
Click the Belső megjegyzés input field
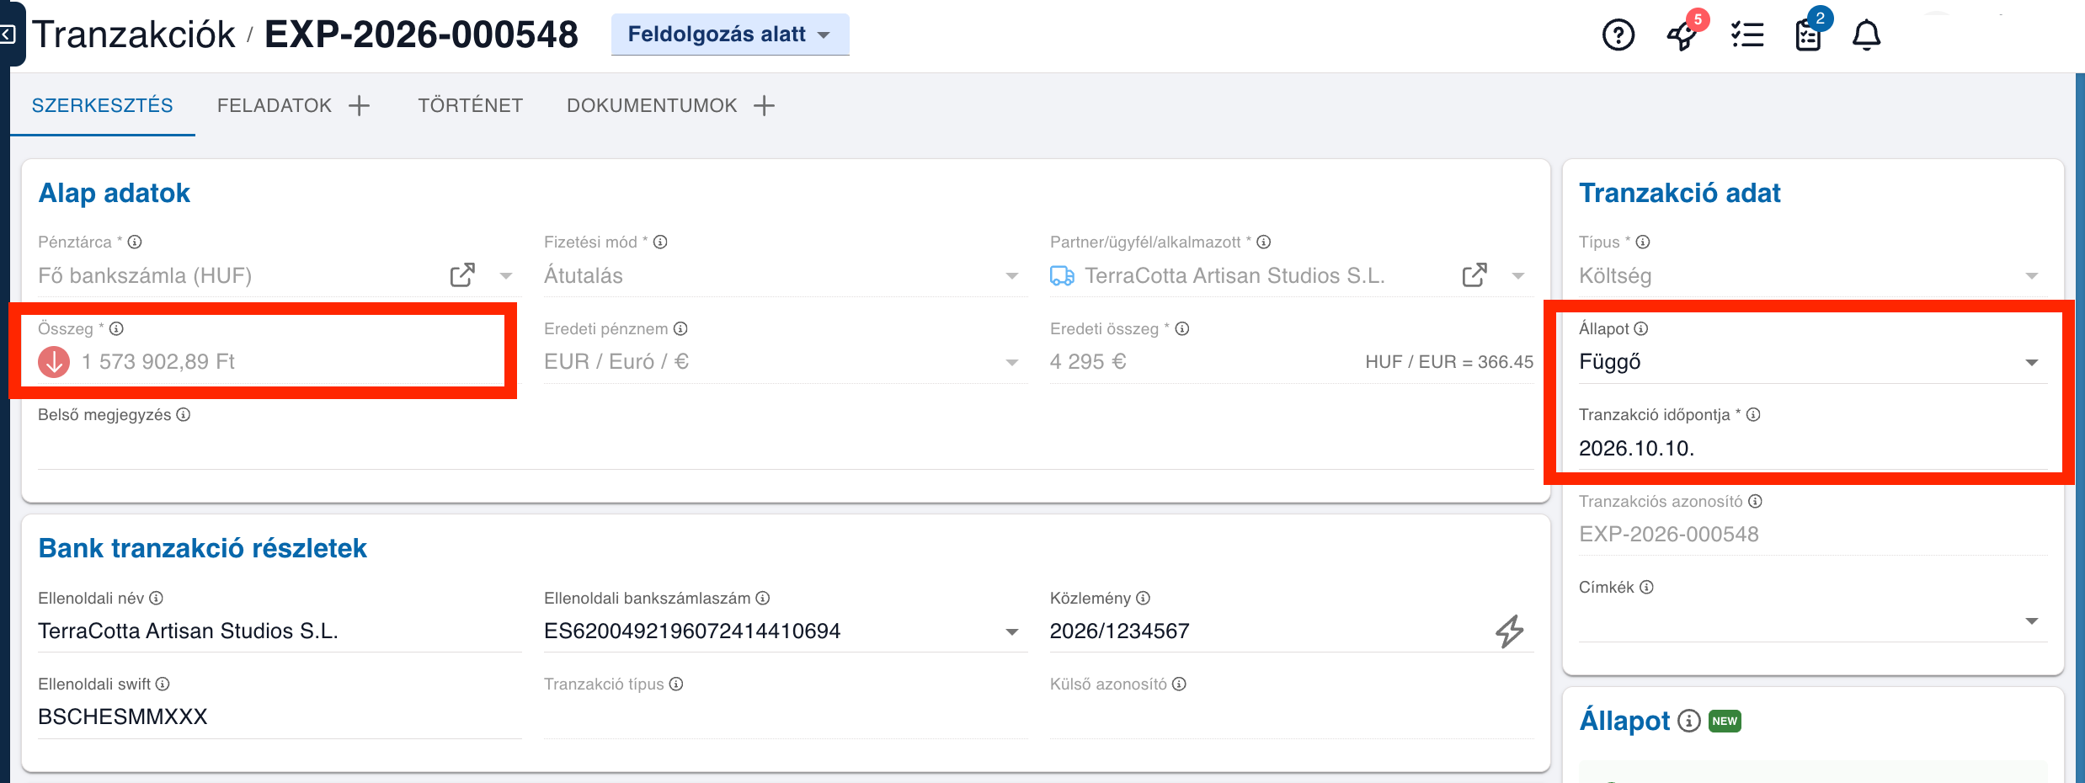point(785,449)
